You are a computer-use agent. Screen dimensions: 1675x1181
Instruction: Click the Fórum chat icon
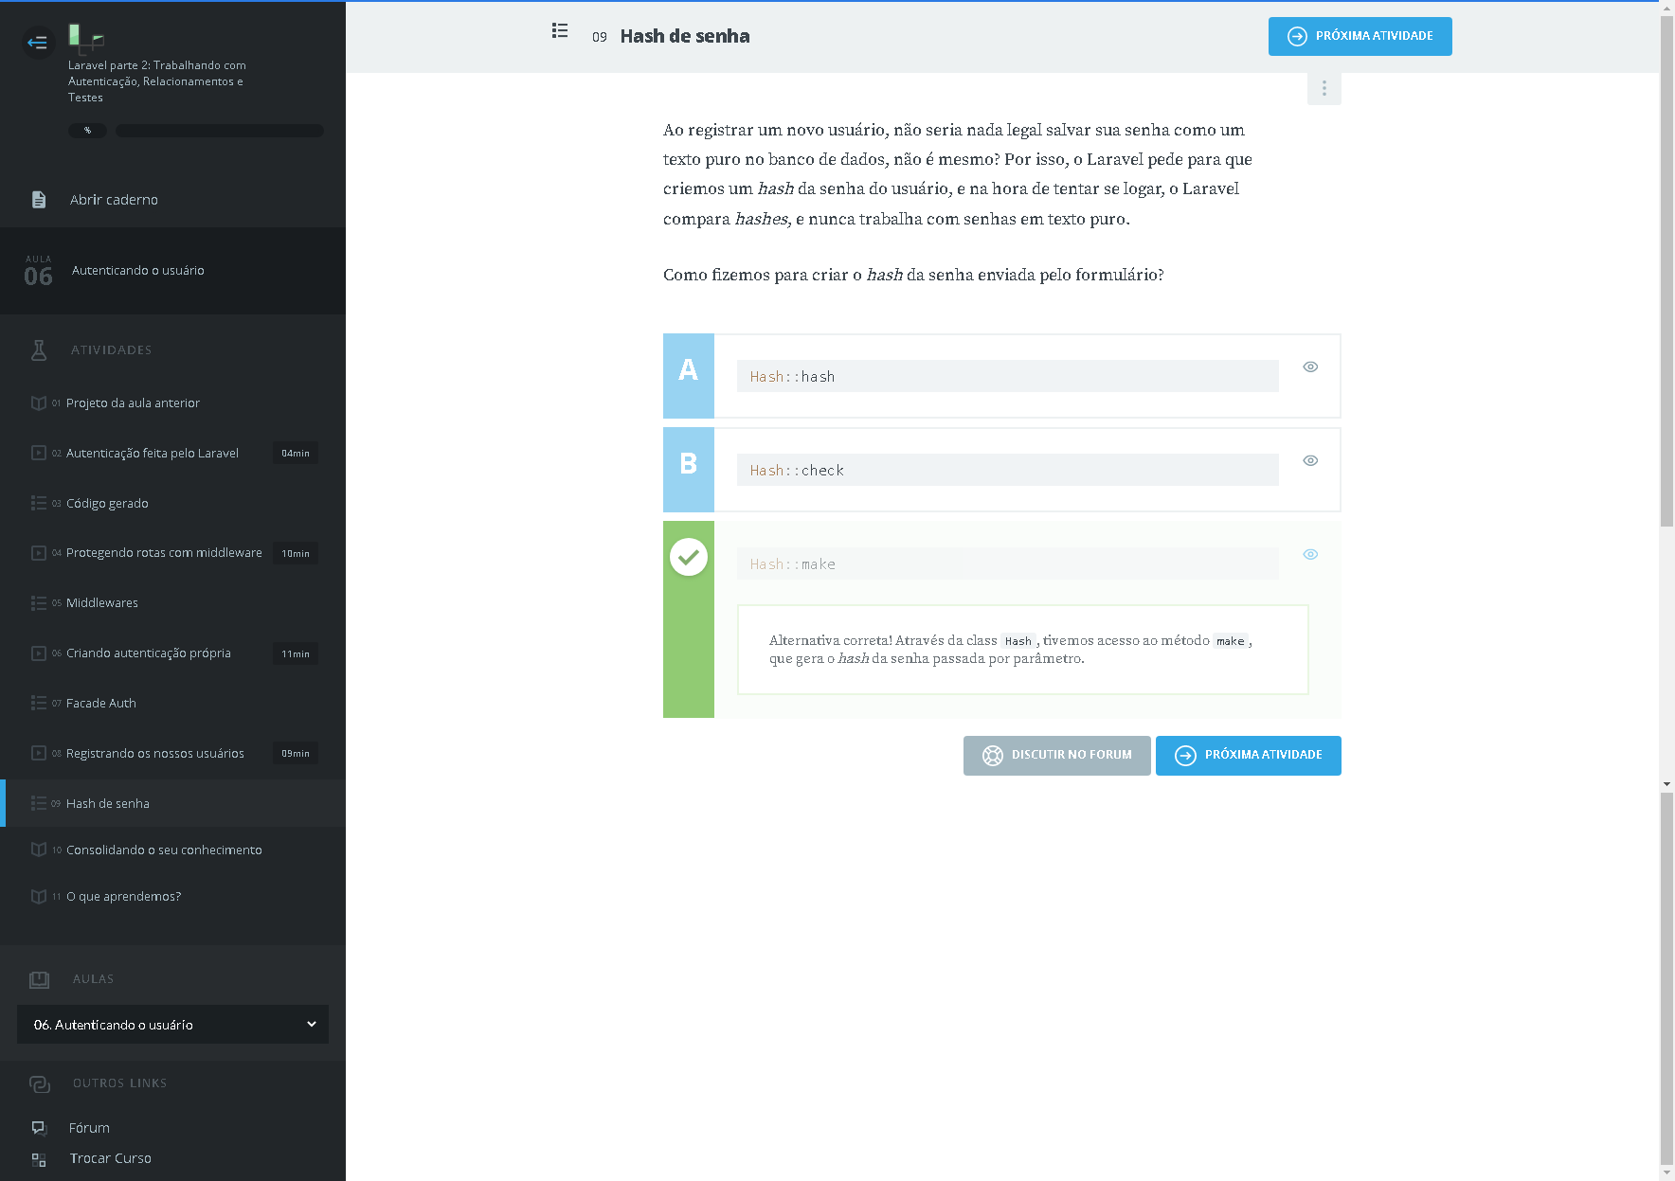39,1128
